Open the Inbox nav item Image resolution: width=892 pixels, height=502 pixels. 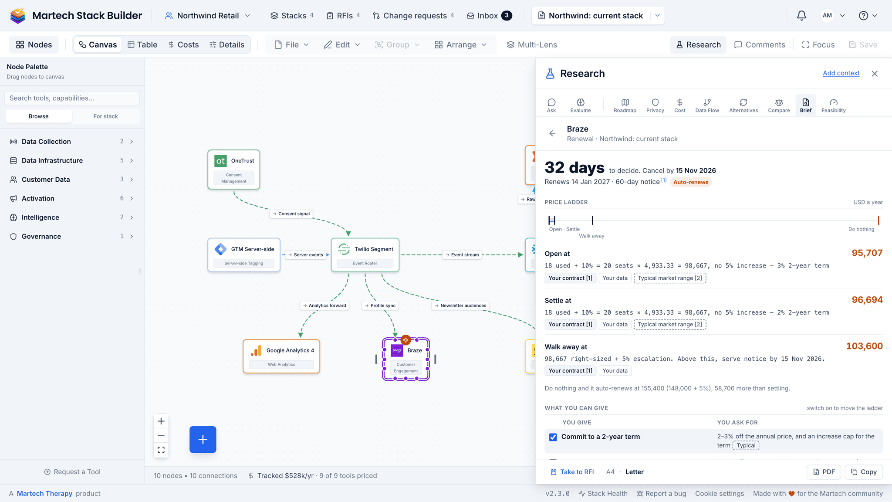click(489, 16)
